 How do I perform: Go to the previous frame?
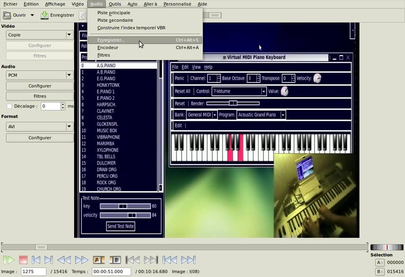point(36,260)
